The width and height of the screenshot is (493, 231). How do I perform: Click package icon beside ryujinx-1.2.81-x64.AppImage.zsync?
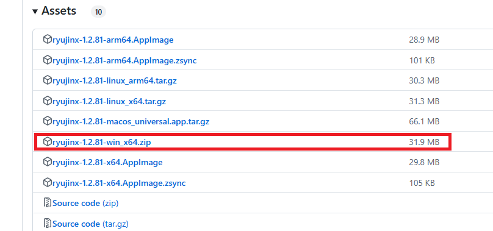[x=47, y=183]
